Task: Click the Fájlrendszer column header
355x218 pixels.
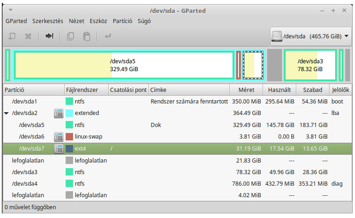Action: (86, 89)
